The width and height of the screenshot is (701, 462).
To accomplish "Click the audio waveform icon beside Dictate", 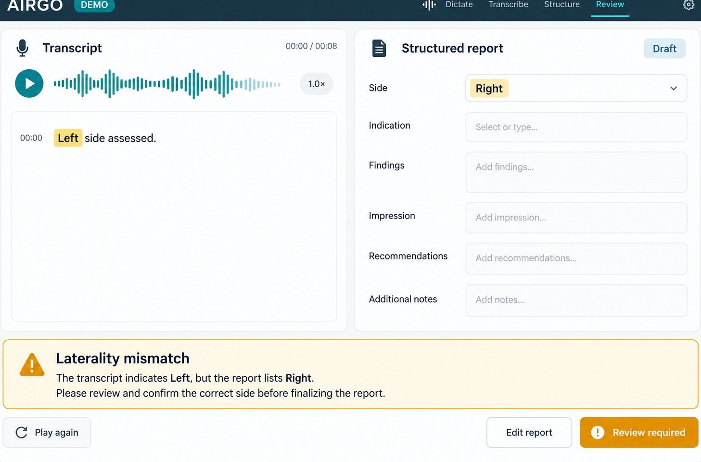I will pyautogui.click(x=429, y=5).
